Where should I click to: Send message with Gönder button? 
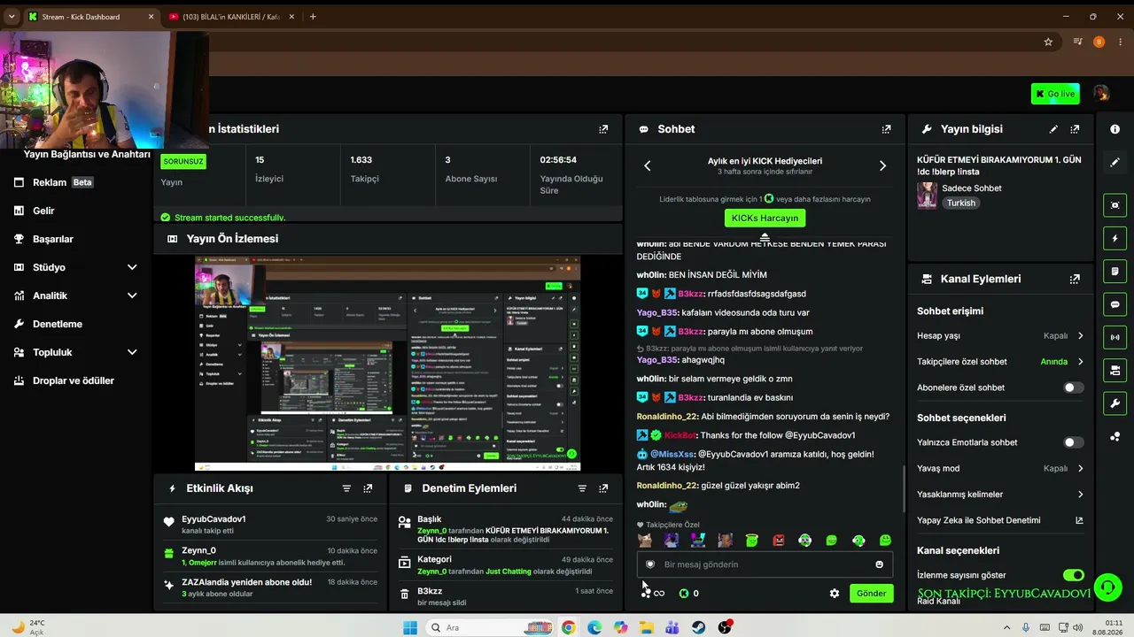point(871,594)
